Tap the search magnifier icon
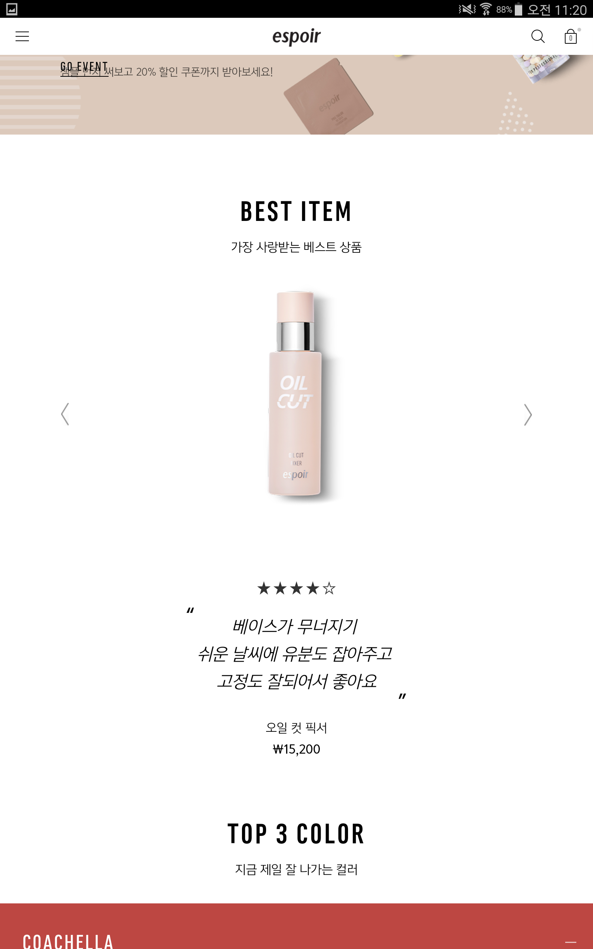 pos(538,36)
